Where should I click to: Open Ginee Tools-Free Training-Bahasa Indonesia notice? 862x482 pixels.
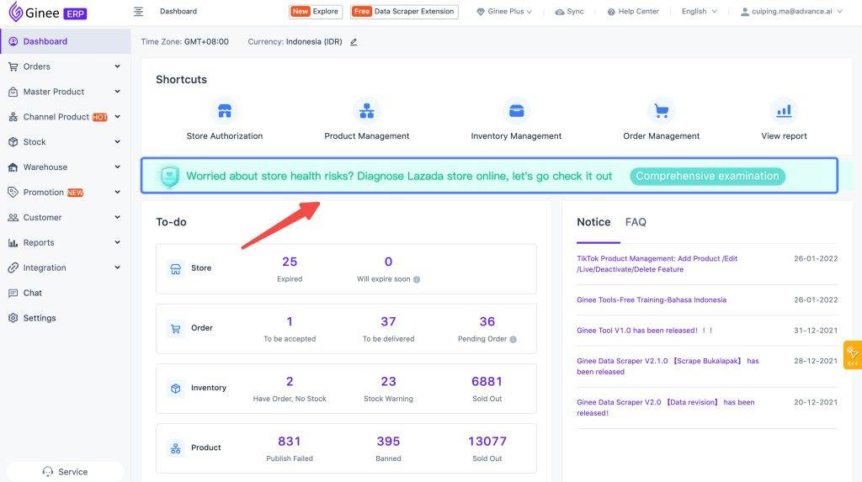652,299
